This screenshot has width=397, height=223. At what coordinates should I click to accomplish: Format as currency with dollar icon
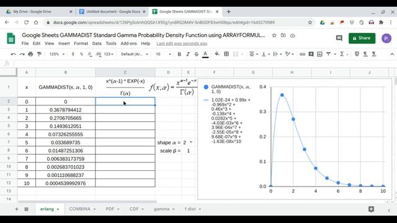click(x=73, y=54)
